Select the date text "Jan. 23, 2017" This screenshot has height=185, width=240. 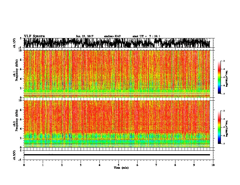85,36
